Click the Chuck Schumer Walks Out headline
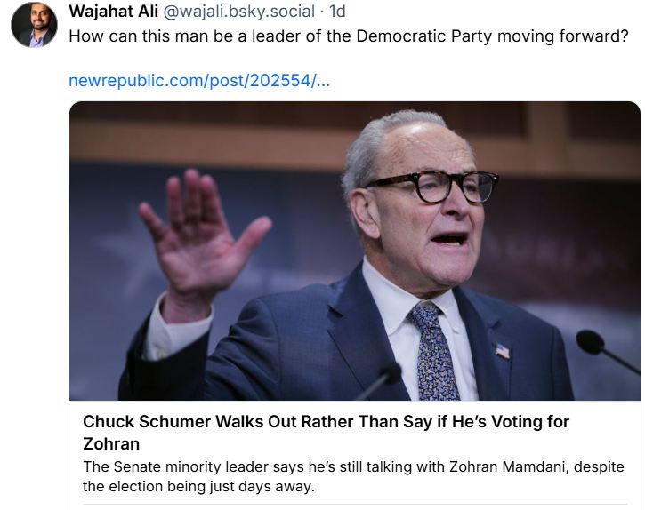 pos(326,422)
